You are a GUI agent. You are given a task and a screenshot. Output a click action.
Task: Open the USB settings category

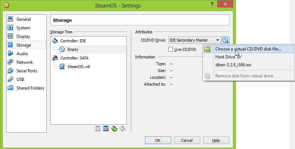(26, 80)
